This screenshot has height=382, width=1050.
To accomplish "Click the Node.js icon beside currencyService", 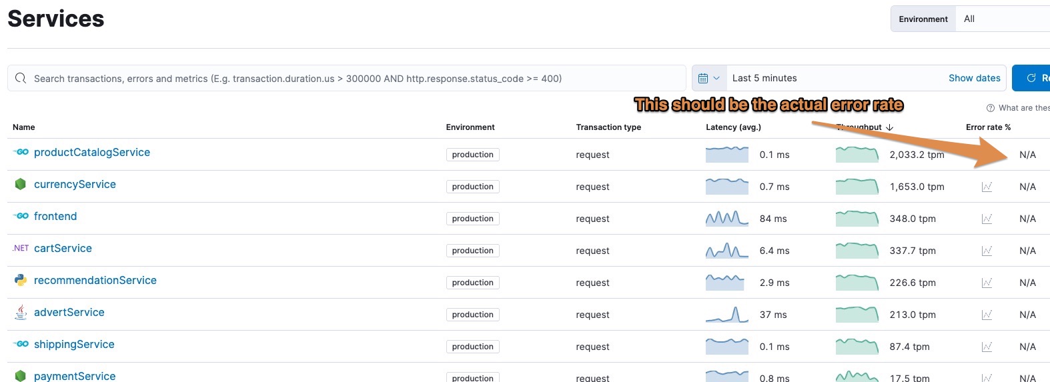I will [x=21, y=184].
